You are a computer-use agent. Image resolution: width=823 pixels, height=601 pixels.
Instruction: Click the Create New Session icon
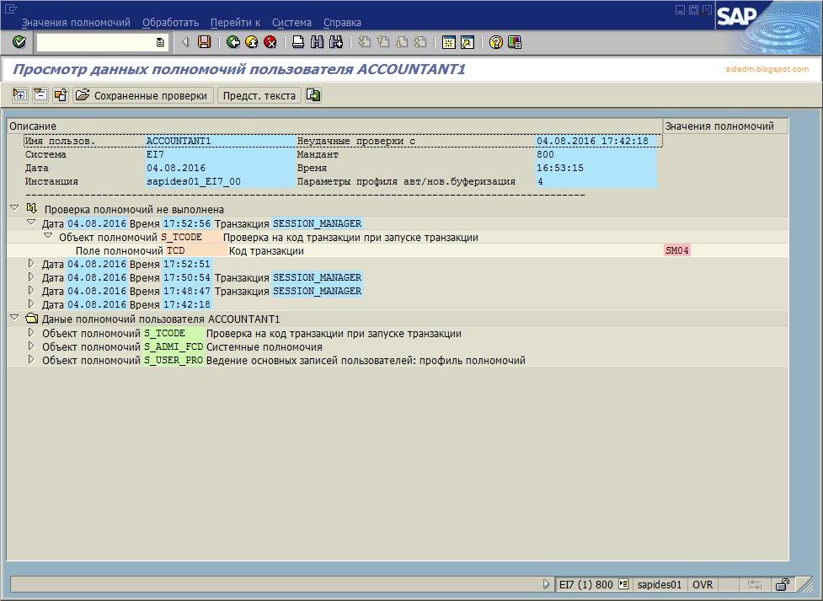[x=449, y=42]
